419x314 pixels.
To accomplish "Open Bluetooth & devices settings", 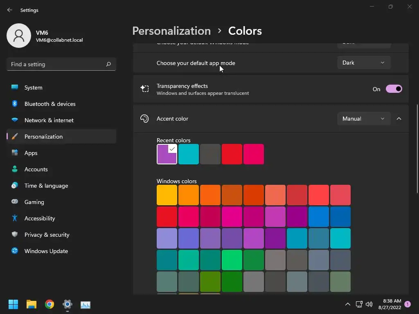I will pos(50,104).
